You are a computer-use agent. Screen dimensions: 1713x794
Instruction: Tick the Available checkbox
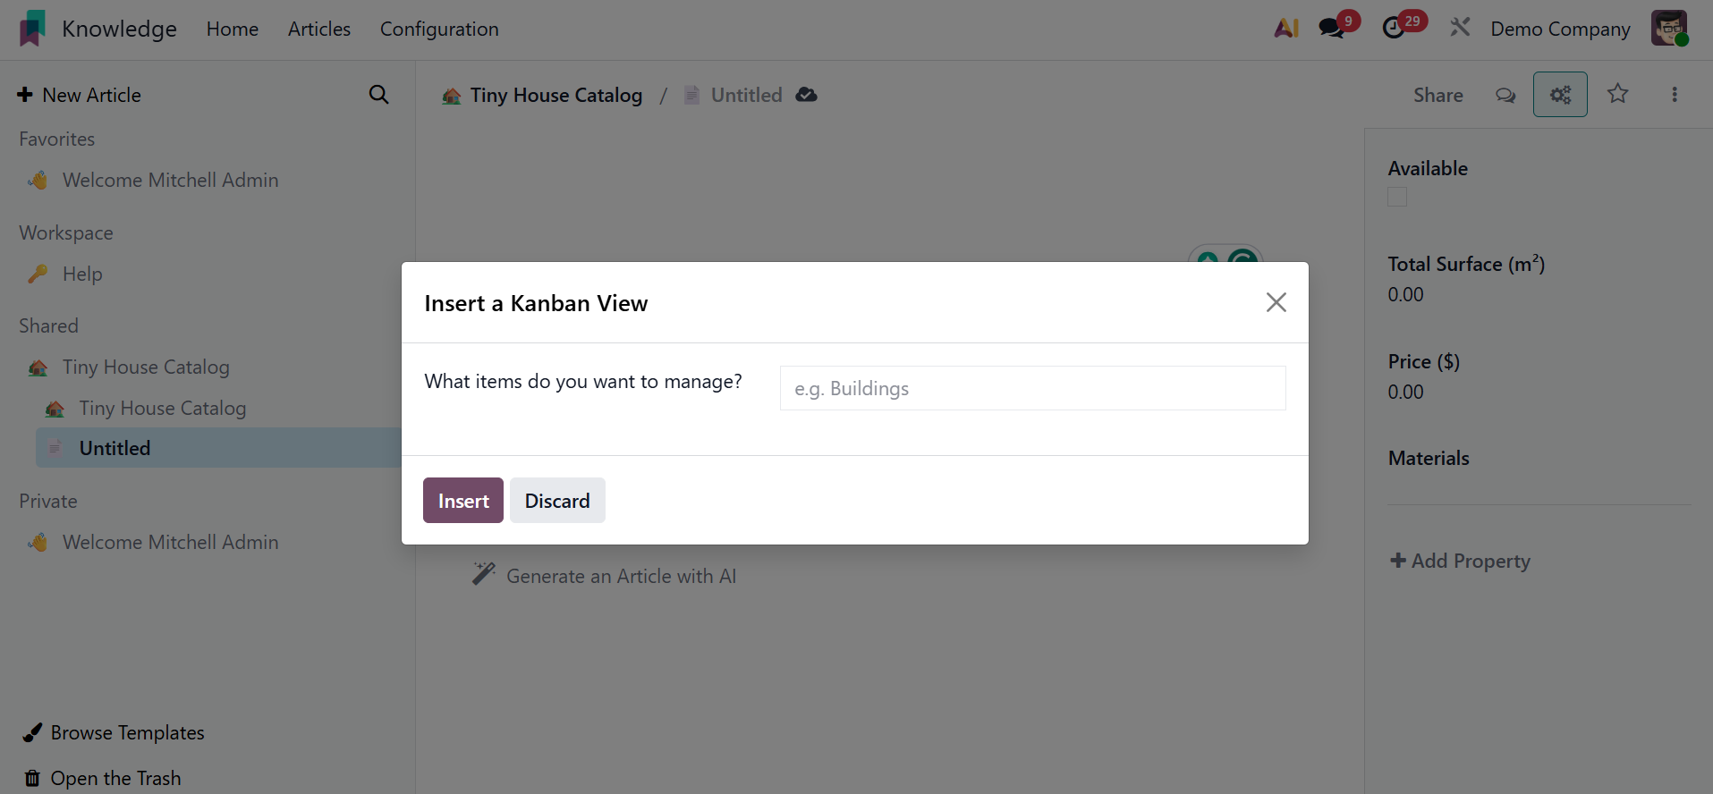click(1397, 197)
